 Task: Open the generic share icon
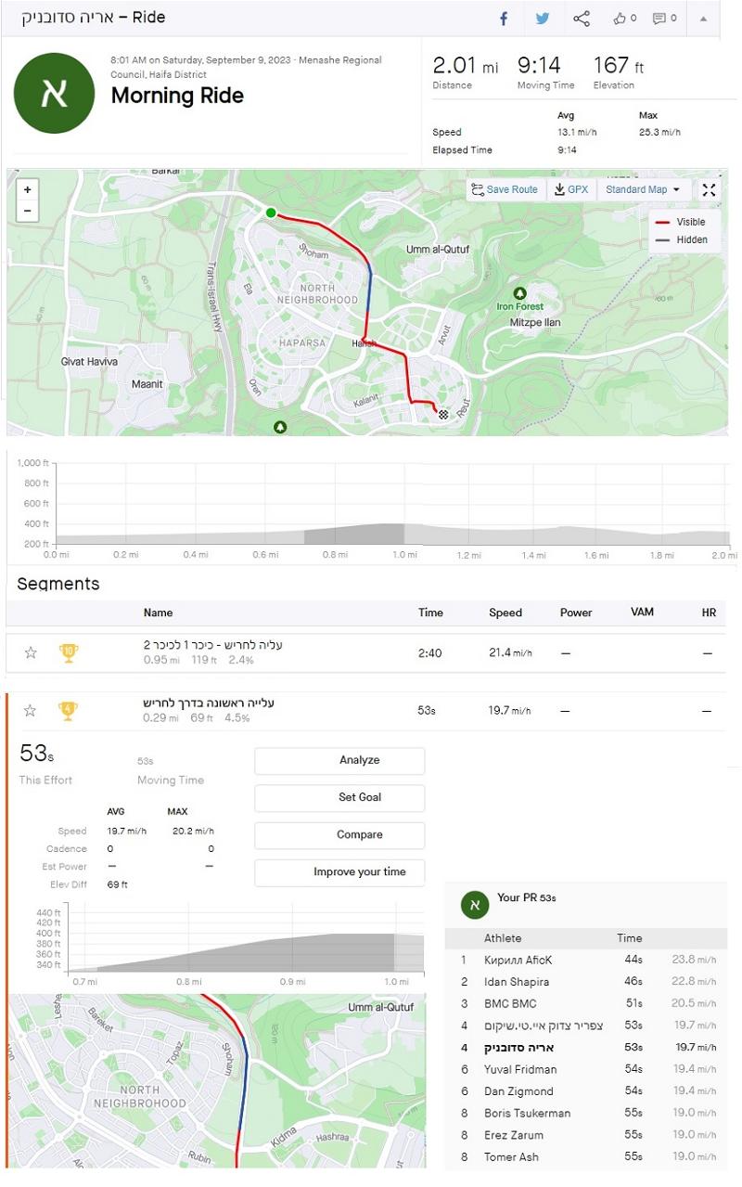[582, 19]
